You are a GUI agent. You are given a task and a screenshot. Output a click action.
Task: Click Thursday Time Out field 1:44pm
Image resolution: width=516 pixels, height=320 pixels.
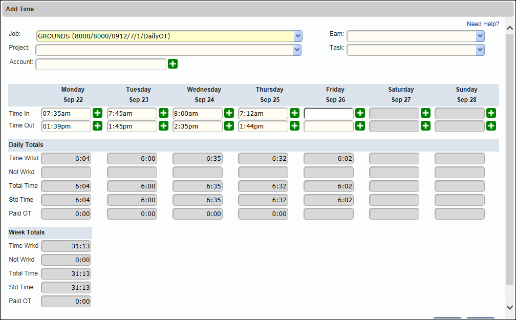pos(263,126)
